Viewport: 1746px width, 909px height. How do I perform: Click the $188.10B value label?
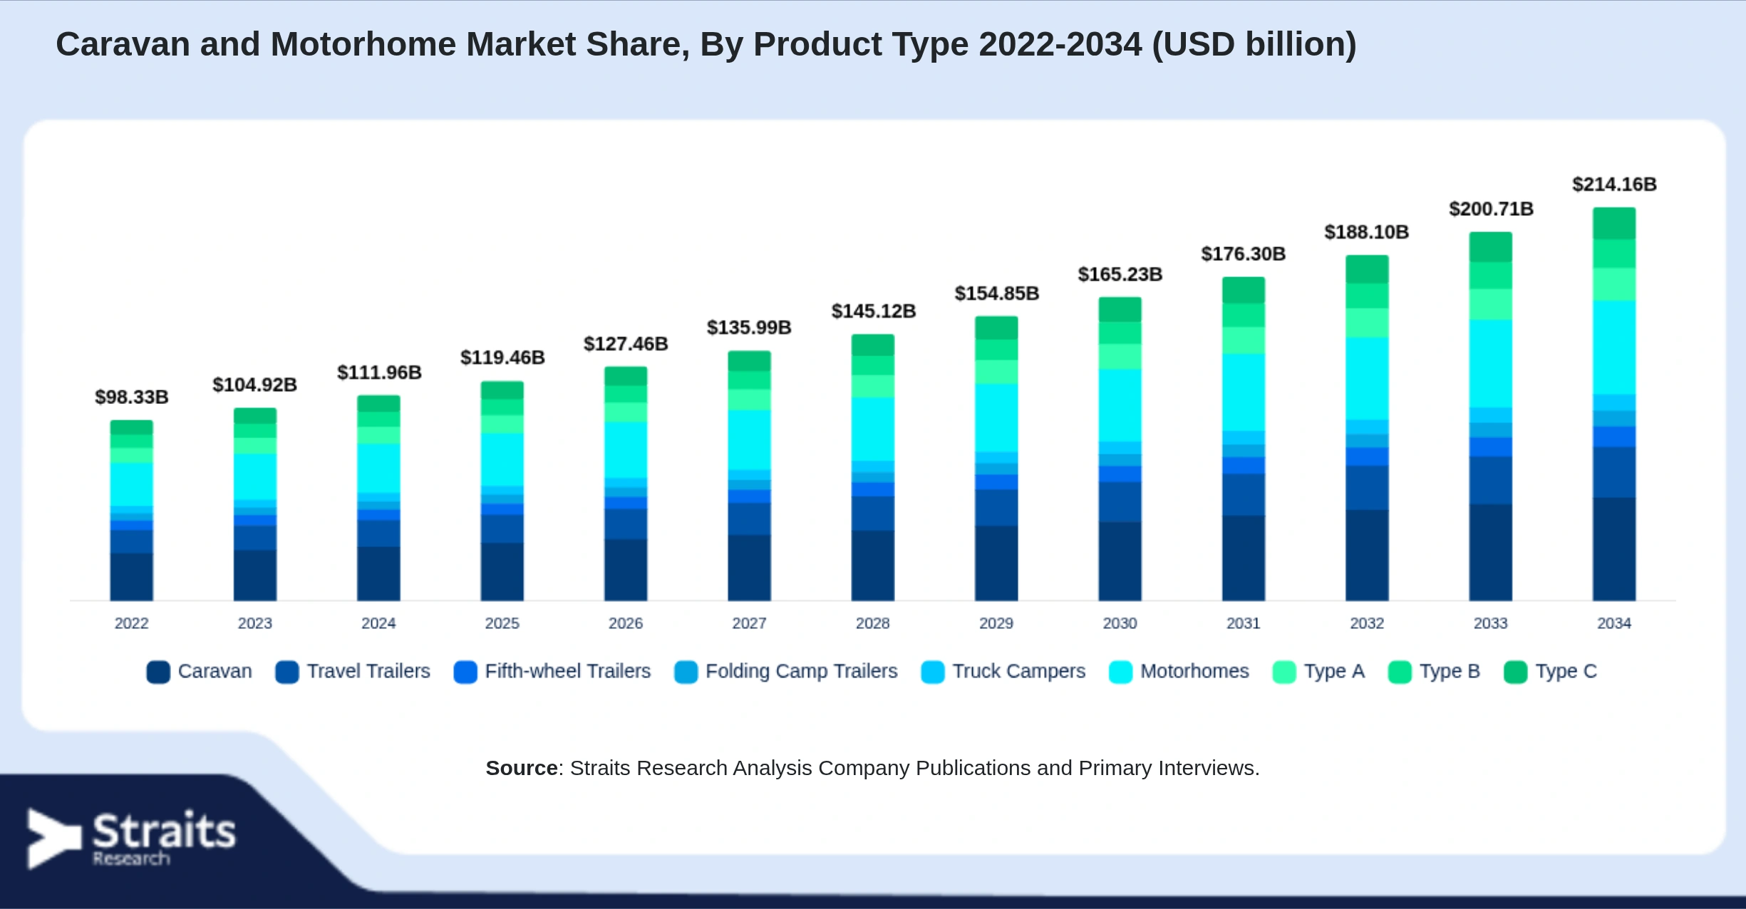[1367, 232]
